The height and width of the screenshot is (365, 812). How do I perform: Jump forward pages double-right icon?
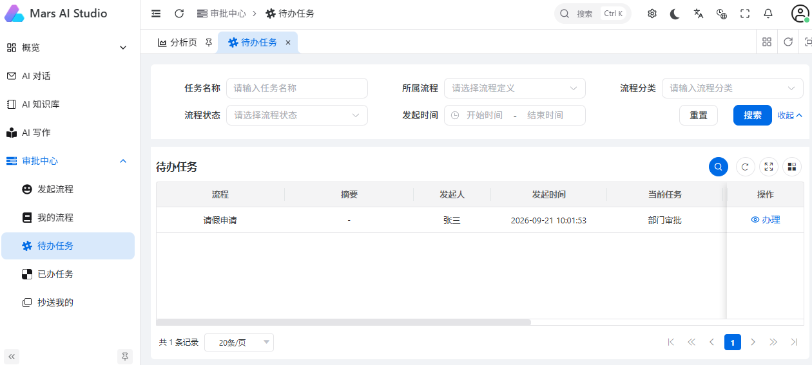point(773,342)
